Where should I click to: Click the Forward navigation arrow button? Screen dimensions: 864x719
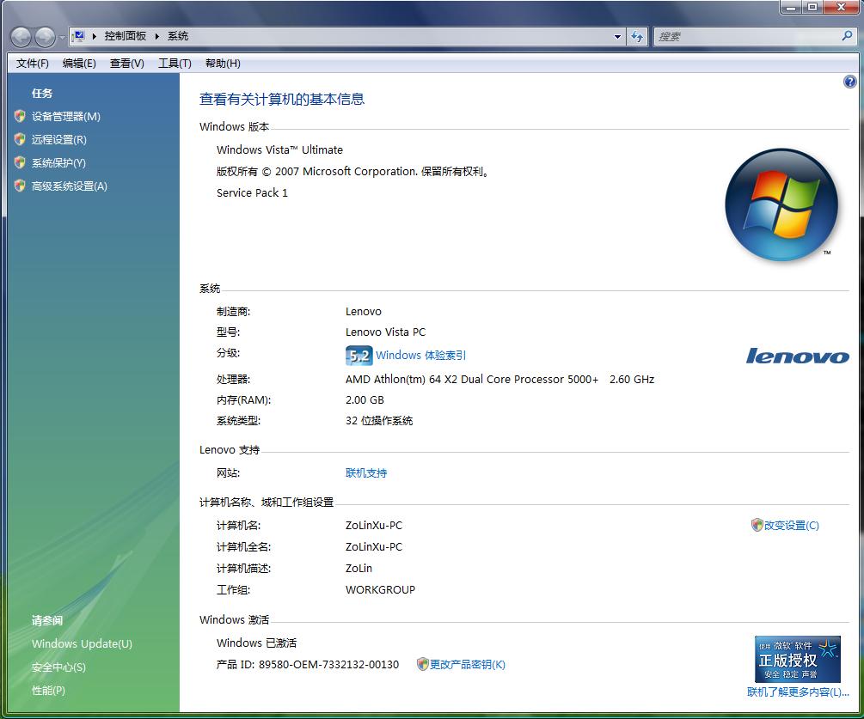[x=45, y=37]
